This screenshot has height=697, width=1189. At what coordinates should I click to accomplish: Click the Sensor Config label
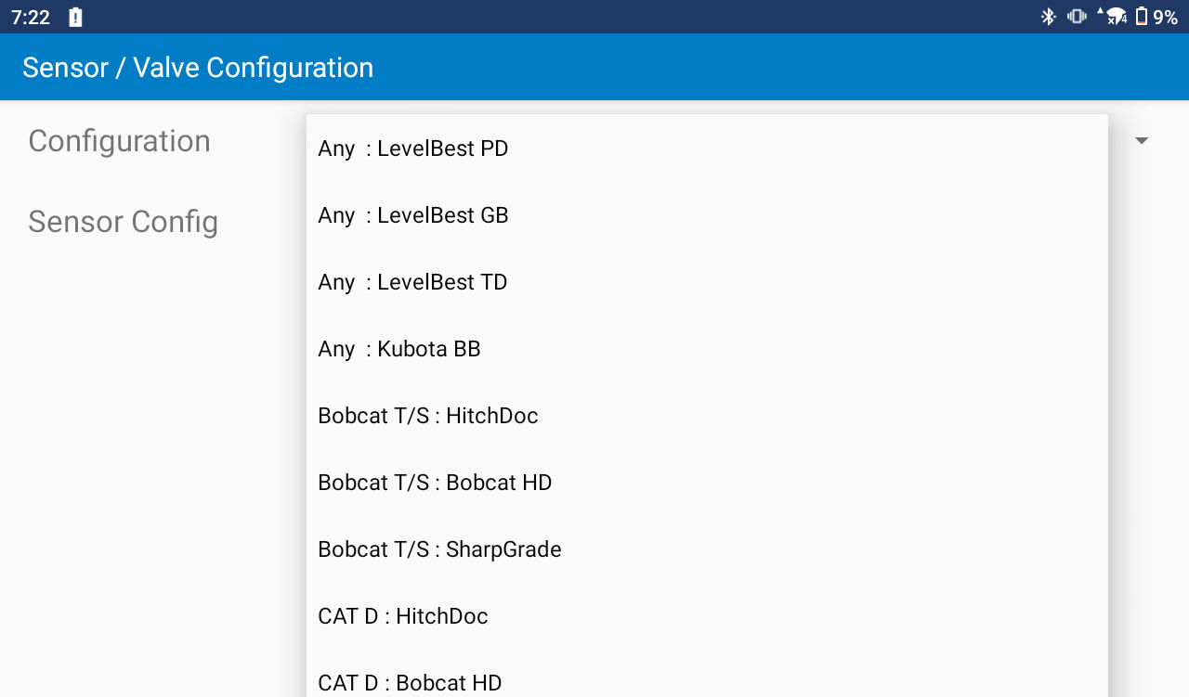point(124,222)
